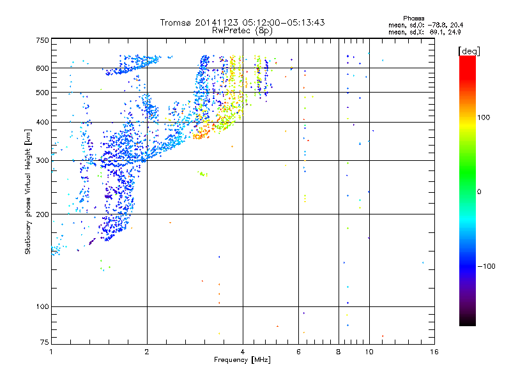The image size is (511, 383).
Task: Click the x-axis tick label '4'
Action: click(x=243, y=352)
